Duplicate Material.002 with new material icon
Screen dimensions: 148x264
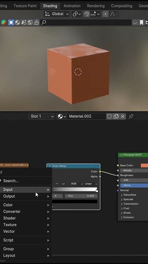[x=116, y=116]
